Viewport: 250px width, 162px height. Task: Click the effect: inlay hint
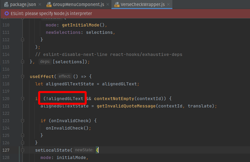pyautogui.click(x=65, y=76)
